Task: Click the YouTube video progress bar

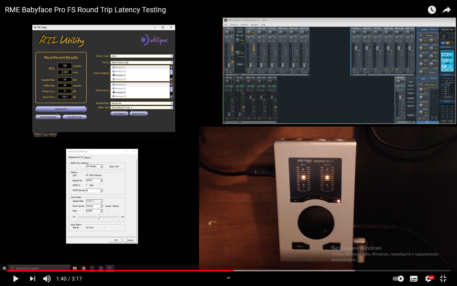Action: click(228, 270)
